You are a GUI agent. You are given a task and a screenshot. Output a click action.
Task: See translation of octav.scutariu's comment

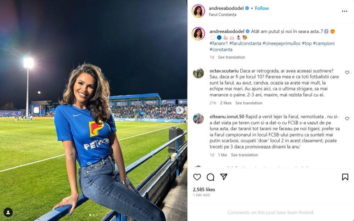(x=249, y=103)
